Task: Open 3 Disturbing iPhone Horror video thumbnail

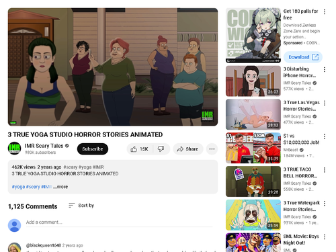Action: coord(253,81)
